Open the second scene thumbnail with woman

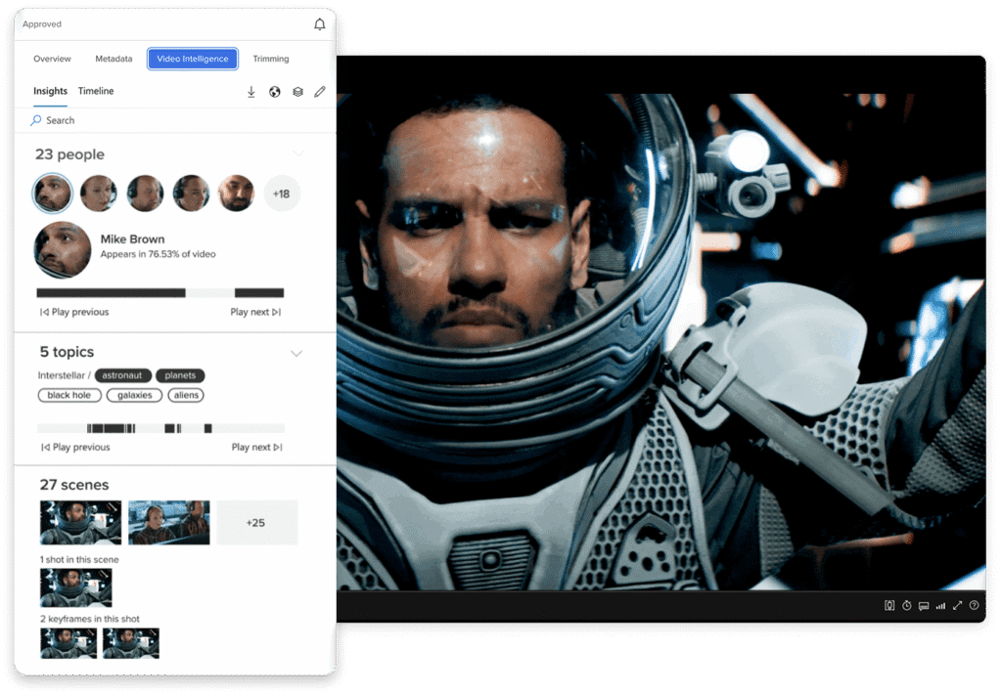168,523
